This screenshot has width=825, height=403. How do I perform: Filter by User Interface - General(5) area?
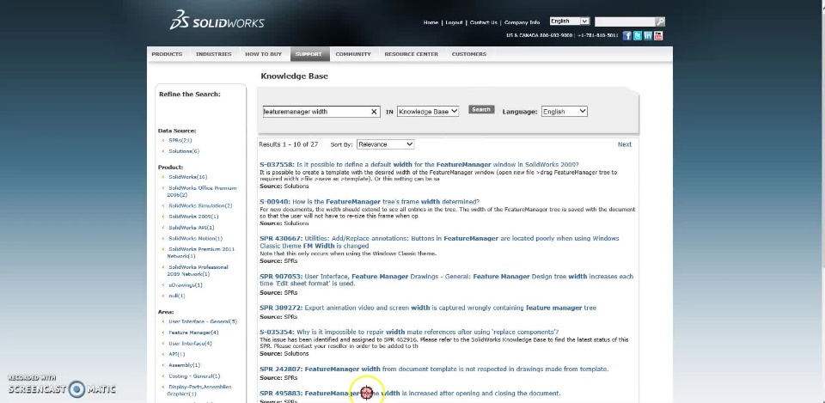pyautogui.click(x=203, y=321)
